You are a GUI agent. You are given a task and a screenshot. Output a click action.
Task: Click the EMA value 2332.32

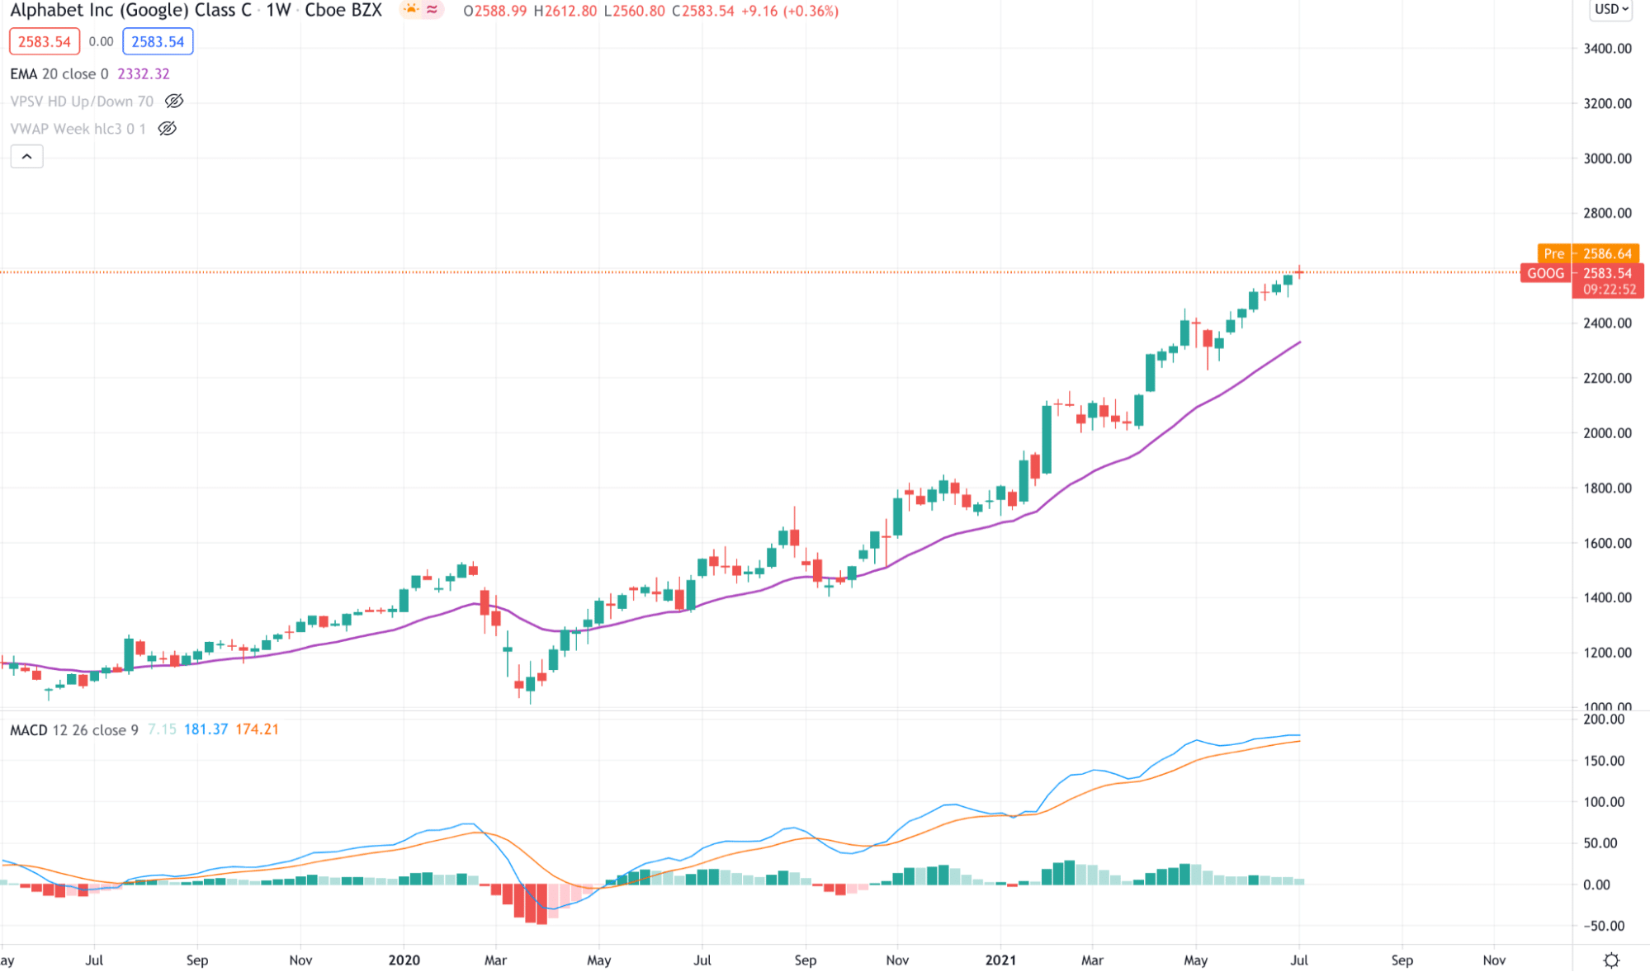click(144, 74)
